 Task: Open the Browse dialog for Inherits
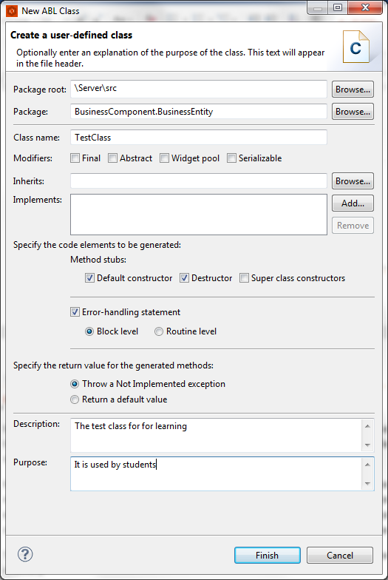point(353,181)
